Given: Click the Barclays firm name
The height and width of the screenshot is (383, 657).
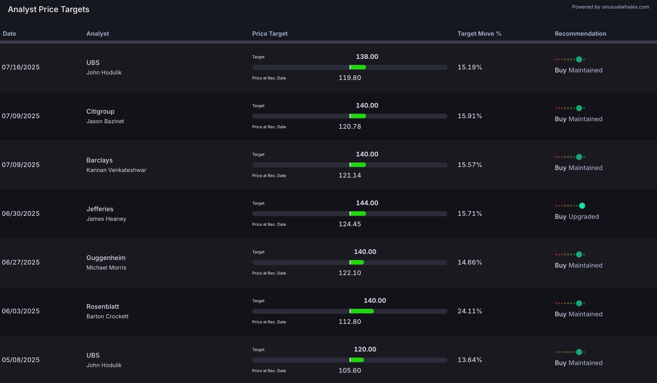Looking at the screenshot, I should (100, 160).
